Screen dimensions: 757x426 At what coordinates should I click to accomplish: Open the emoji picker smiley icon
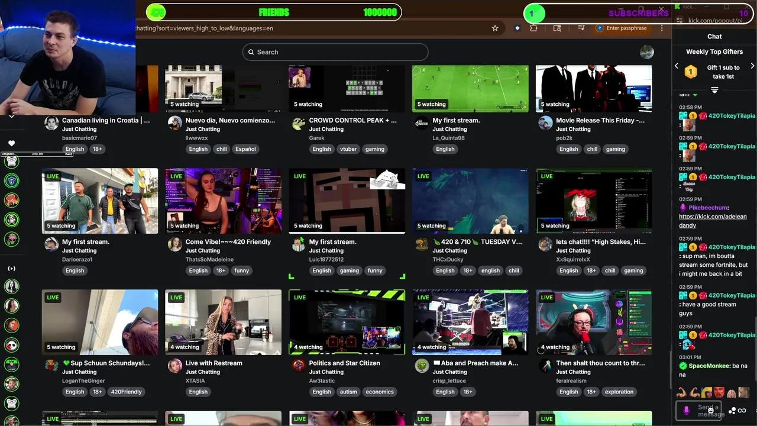(x=710, y=410)
